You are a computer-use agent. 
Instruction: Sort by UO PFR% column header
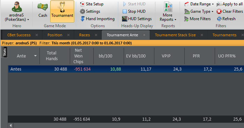point(227,56)
